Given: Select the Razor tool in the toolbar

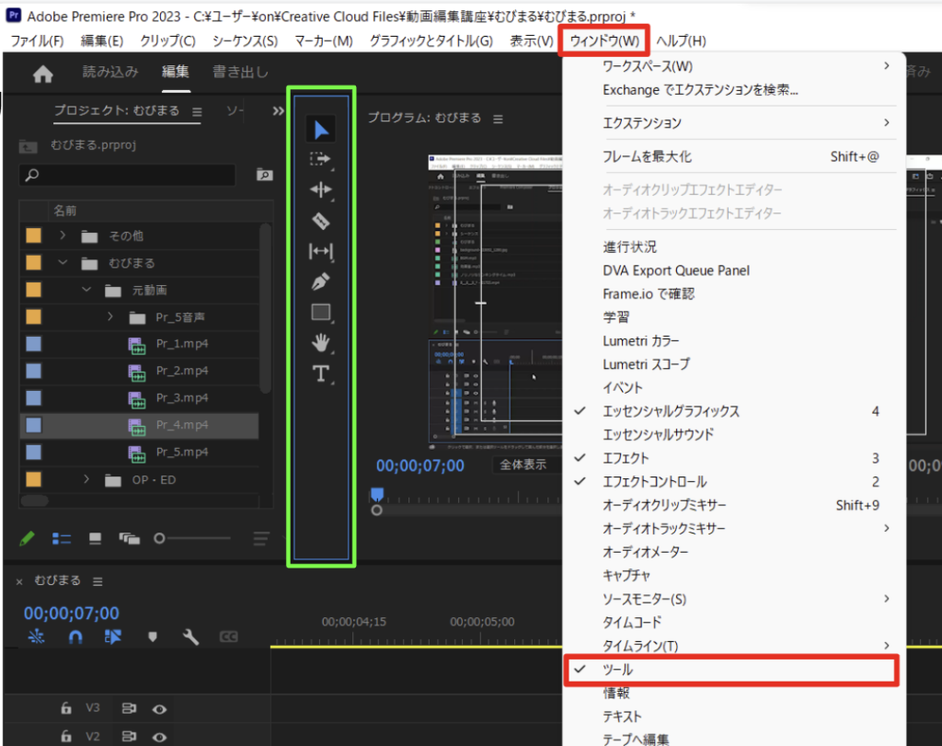Looking at the screenshot, I should [320, 220].
